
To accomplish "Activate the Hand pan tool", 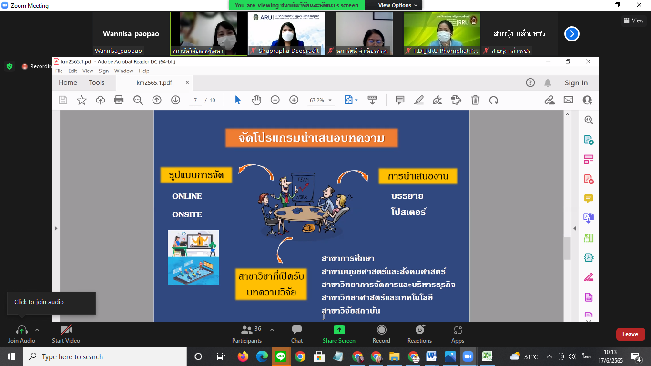I will pyautogui.click(x=256, y=100).
